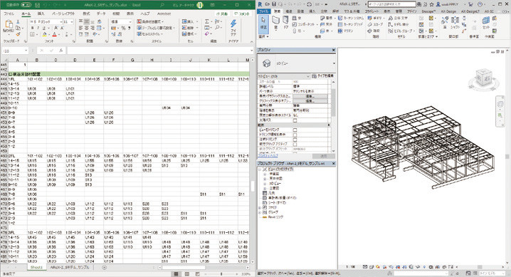Click the Edit Type button in Revit Properties
Screen dimensions: 511x277
[322, 76]
